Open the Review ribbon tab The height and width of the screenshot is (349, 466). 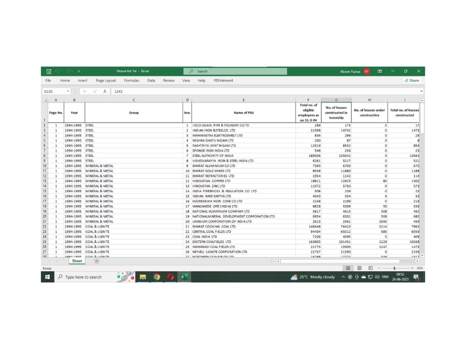pos(169,81)
